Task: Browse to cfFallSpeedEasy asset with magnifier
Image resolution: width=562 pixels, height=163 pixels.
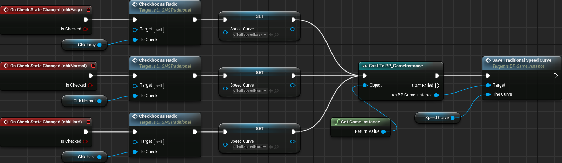Action: click(x=276, y=35)
